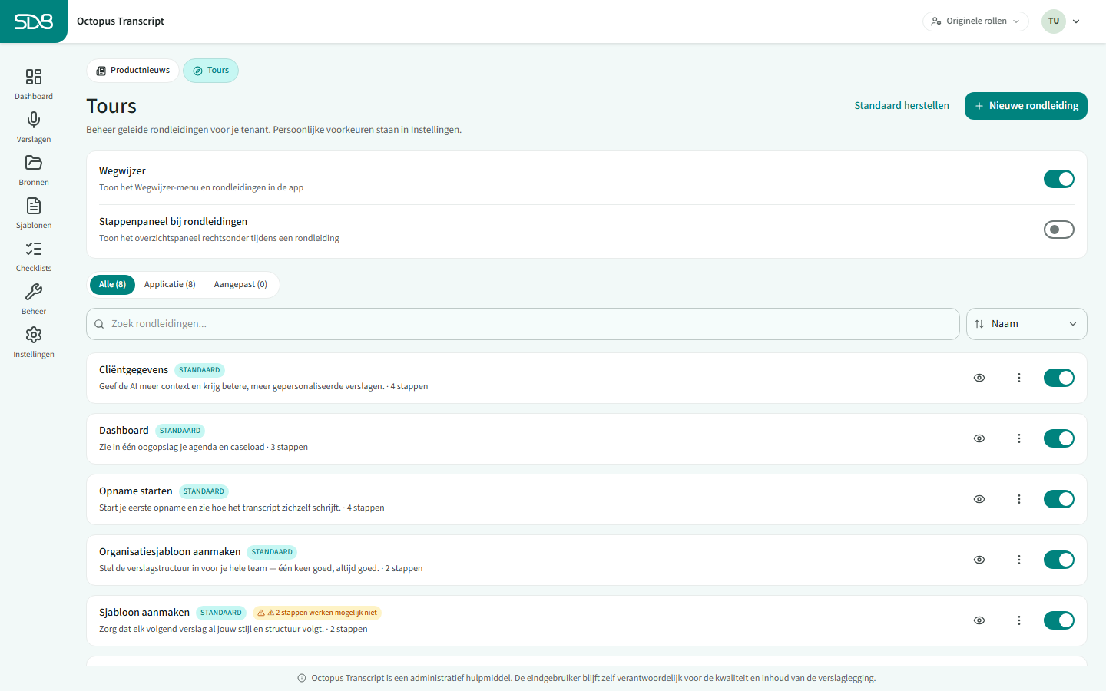
Task: Click the info icon in the footer
Action: click(x=302, y=678)
